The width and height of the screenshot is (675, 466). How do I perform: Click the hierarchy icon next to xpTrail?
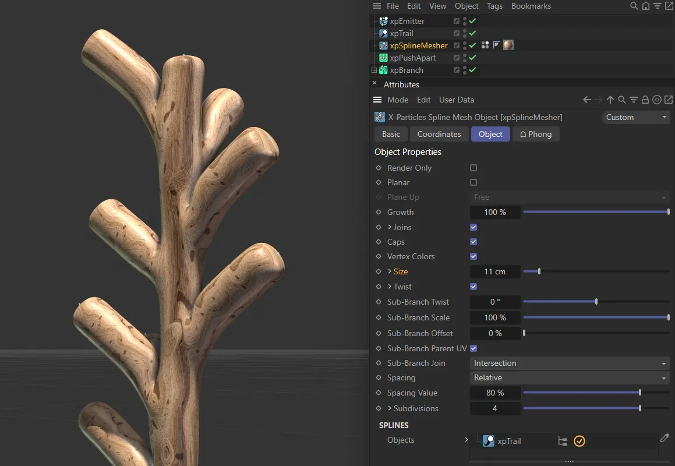click(563, 441)
